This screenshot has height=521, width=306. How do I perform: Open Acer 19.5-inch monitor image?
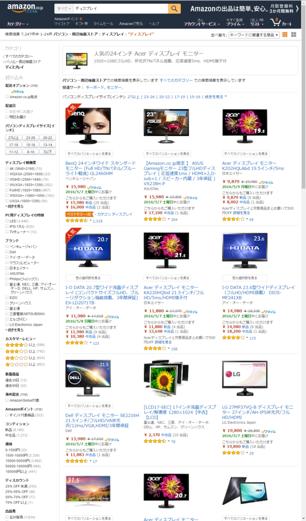click(x=244, y=126)
